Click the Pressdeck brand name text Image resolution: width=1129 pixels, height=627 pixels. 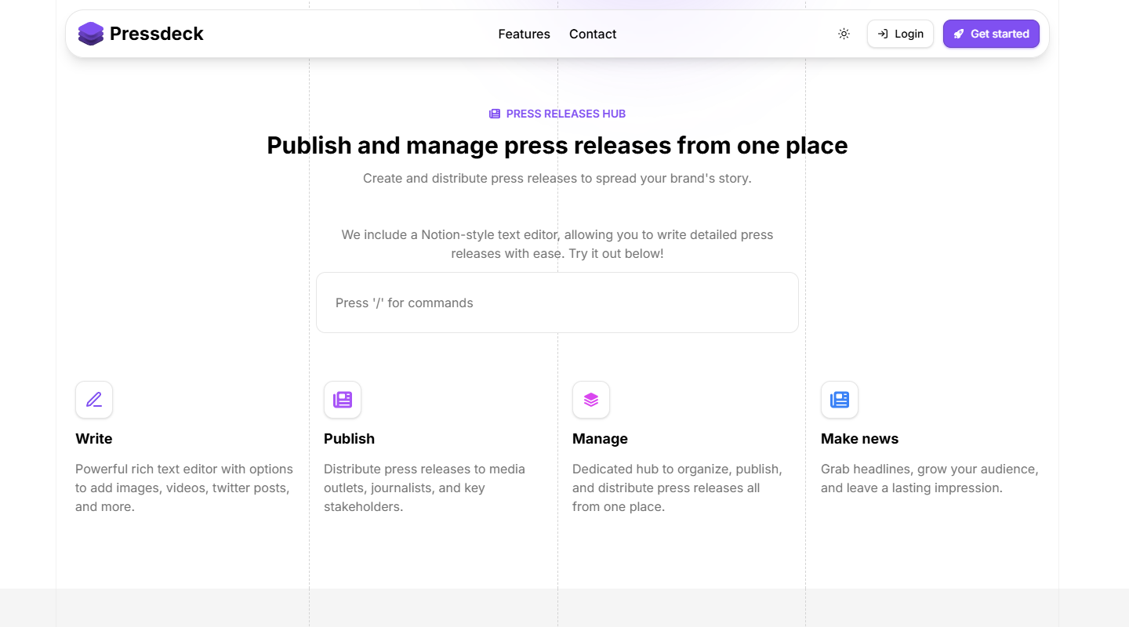[157, 34]
